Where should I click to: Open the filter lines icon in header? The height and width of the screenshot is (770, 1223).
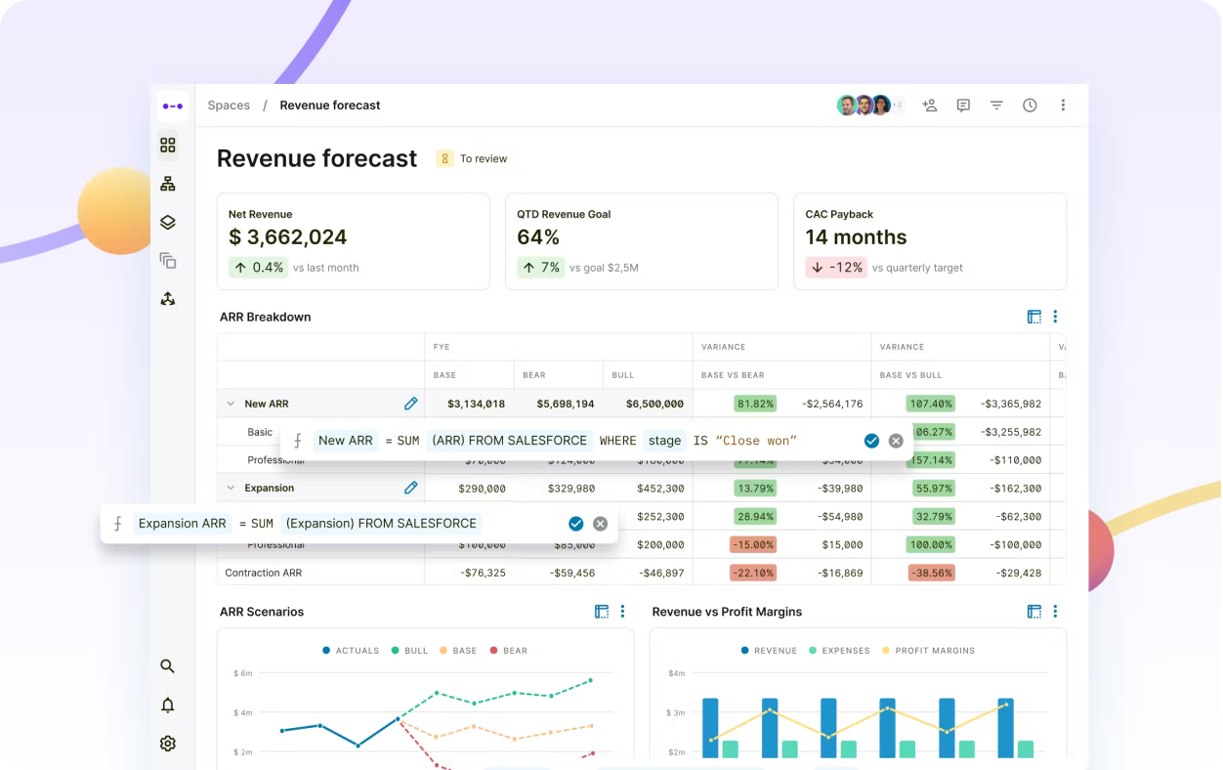click(996, 106)
